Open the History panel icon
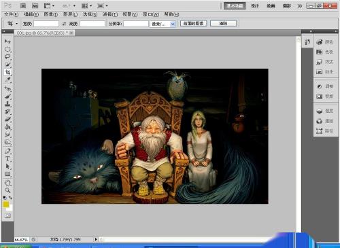Image resolution: width=340 pixels, height=248 pixels. [x=307, y=42]
